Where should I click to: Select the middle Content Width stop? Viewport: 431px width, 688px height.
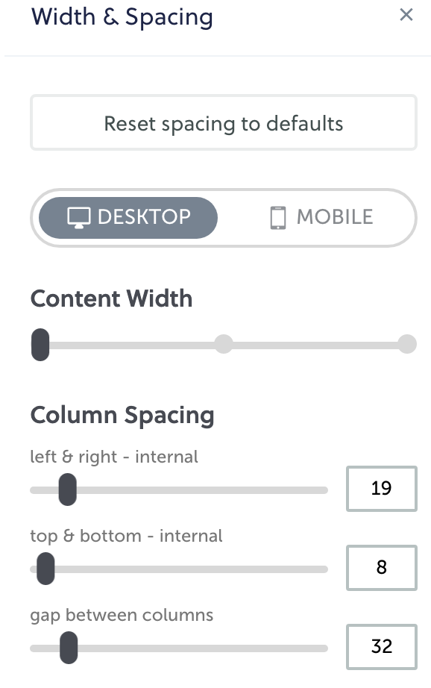point(224,344)
